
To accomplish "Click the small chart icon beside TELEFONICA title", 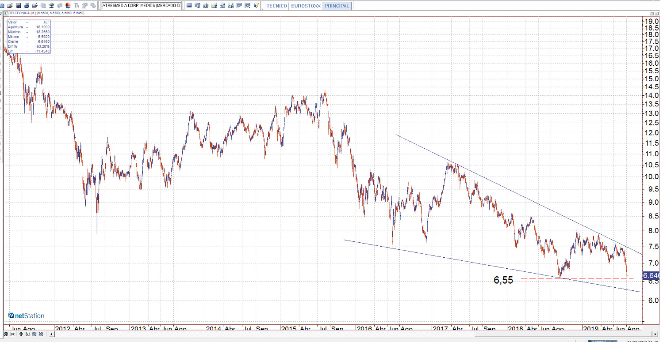I will [6, 13].
